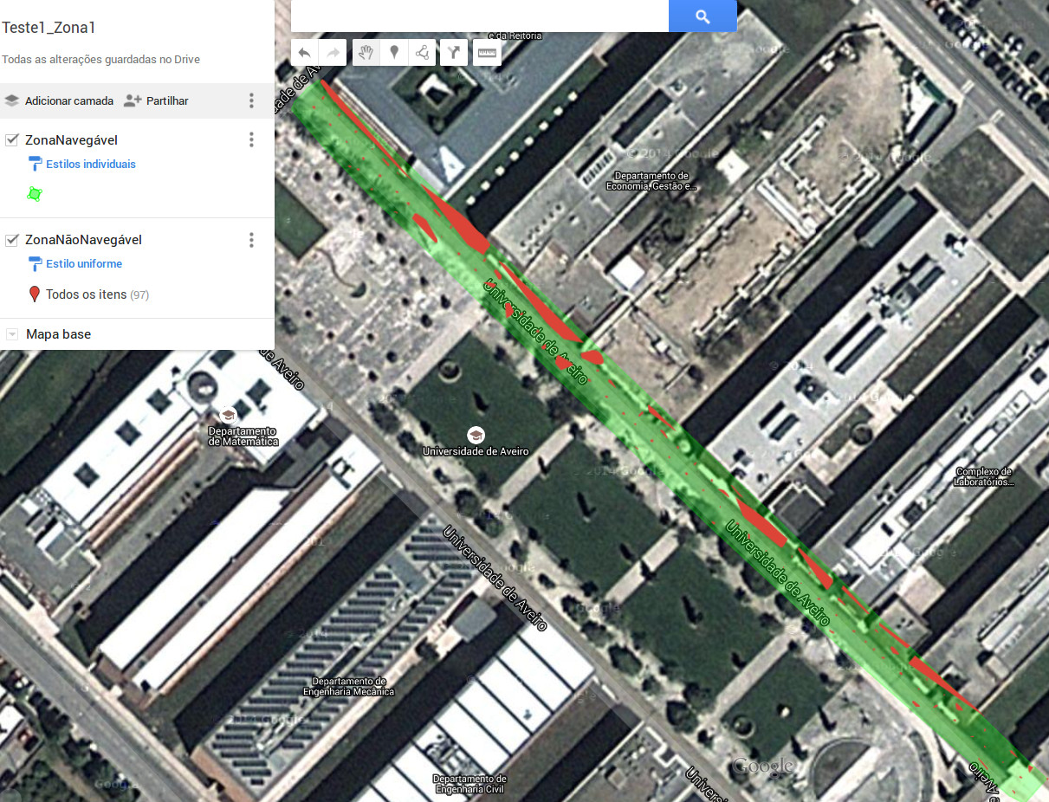1049x802 pixels.
Task: Open ZonaNavegável layer options menu
Action: click(252, 139)
